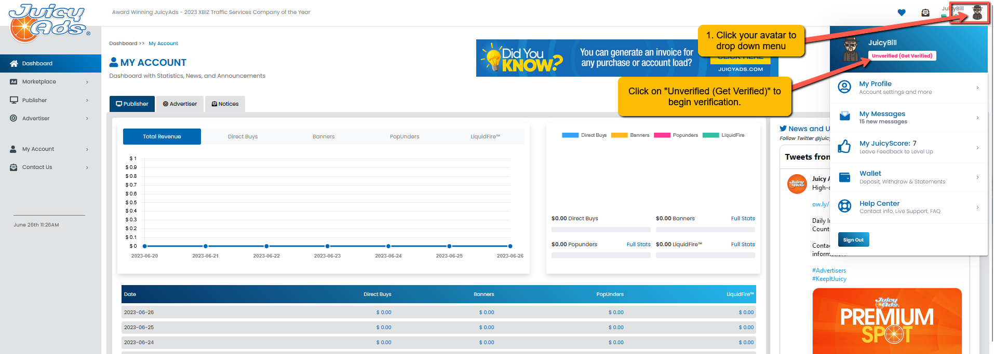Open My Messages via its right chevron
This screenshot has height=354, width=994.
pyautogui.click(x=977, y=118)
